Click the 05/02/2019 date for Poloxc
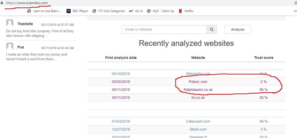Viewport: 297px width, 138px height. point(121,82)
